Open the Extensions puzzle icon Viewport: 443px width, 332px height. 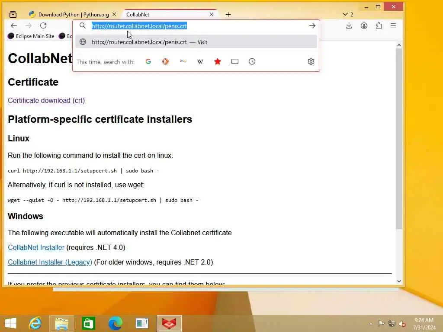point(379,26)
